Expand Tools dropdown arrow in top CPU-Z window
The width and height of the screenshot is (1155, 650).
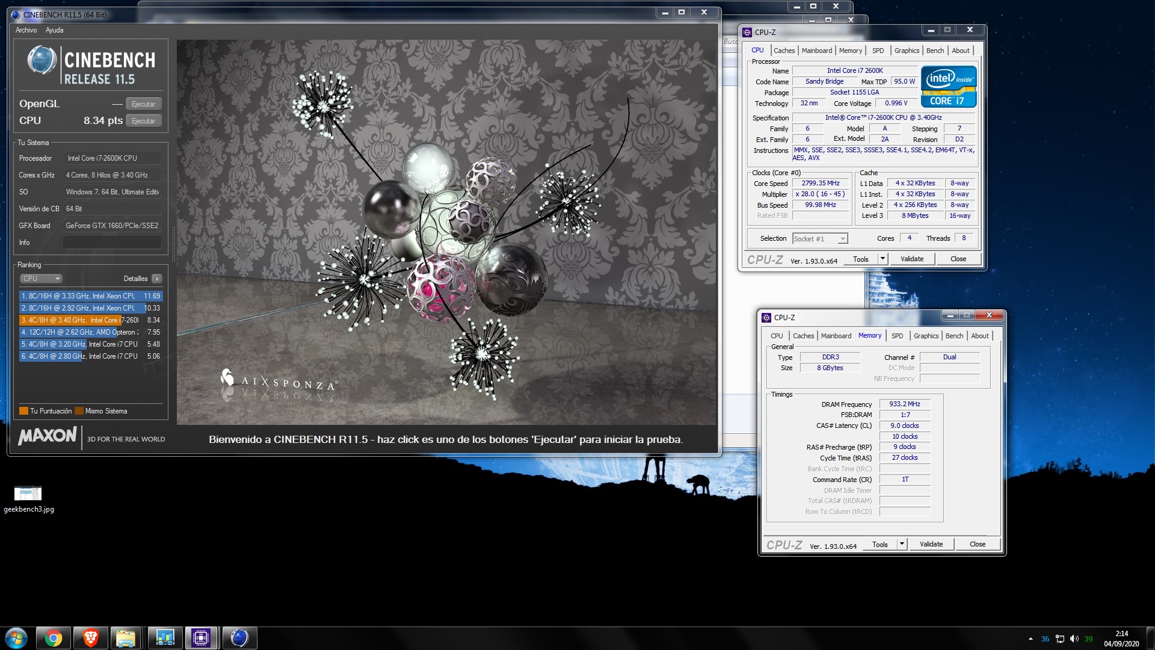click(882, 259)
